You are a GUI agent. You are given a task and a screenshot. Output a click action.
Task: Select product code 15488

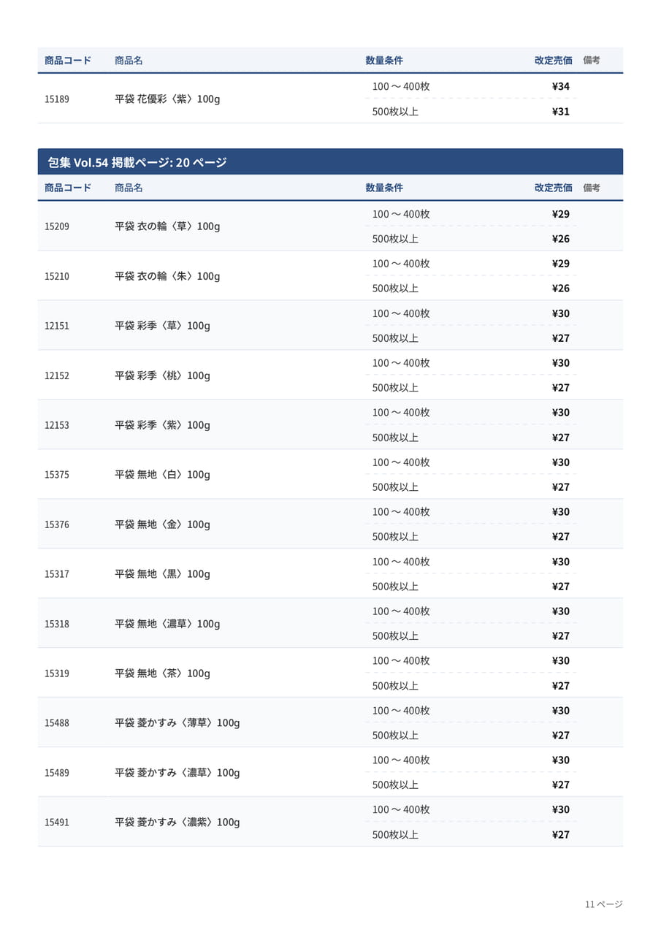coord(57,723)
